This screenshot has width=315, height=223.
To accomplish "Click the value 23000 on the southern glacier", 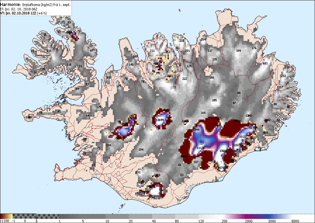I will (x=155, y=196).
